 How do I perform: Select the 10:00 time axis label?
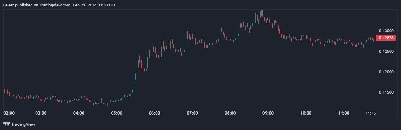point(306,113)
